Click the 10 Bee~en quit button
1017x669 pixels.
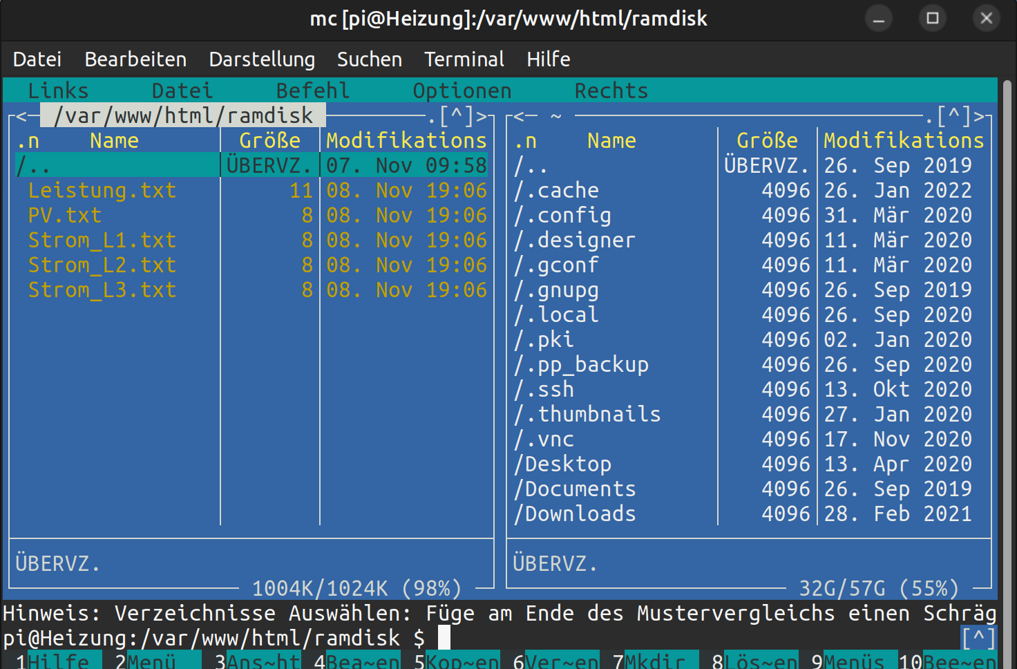pyautogui.click(x=948, y=661)
